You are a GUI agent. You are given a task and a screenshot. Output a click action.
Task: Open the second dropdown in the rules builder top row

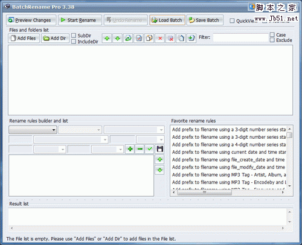(80, 130)
